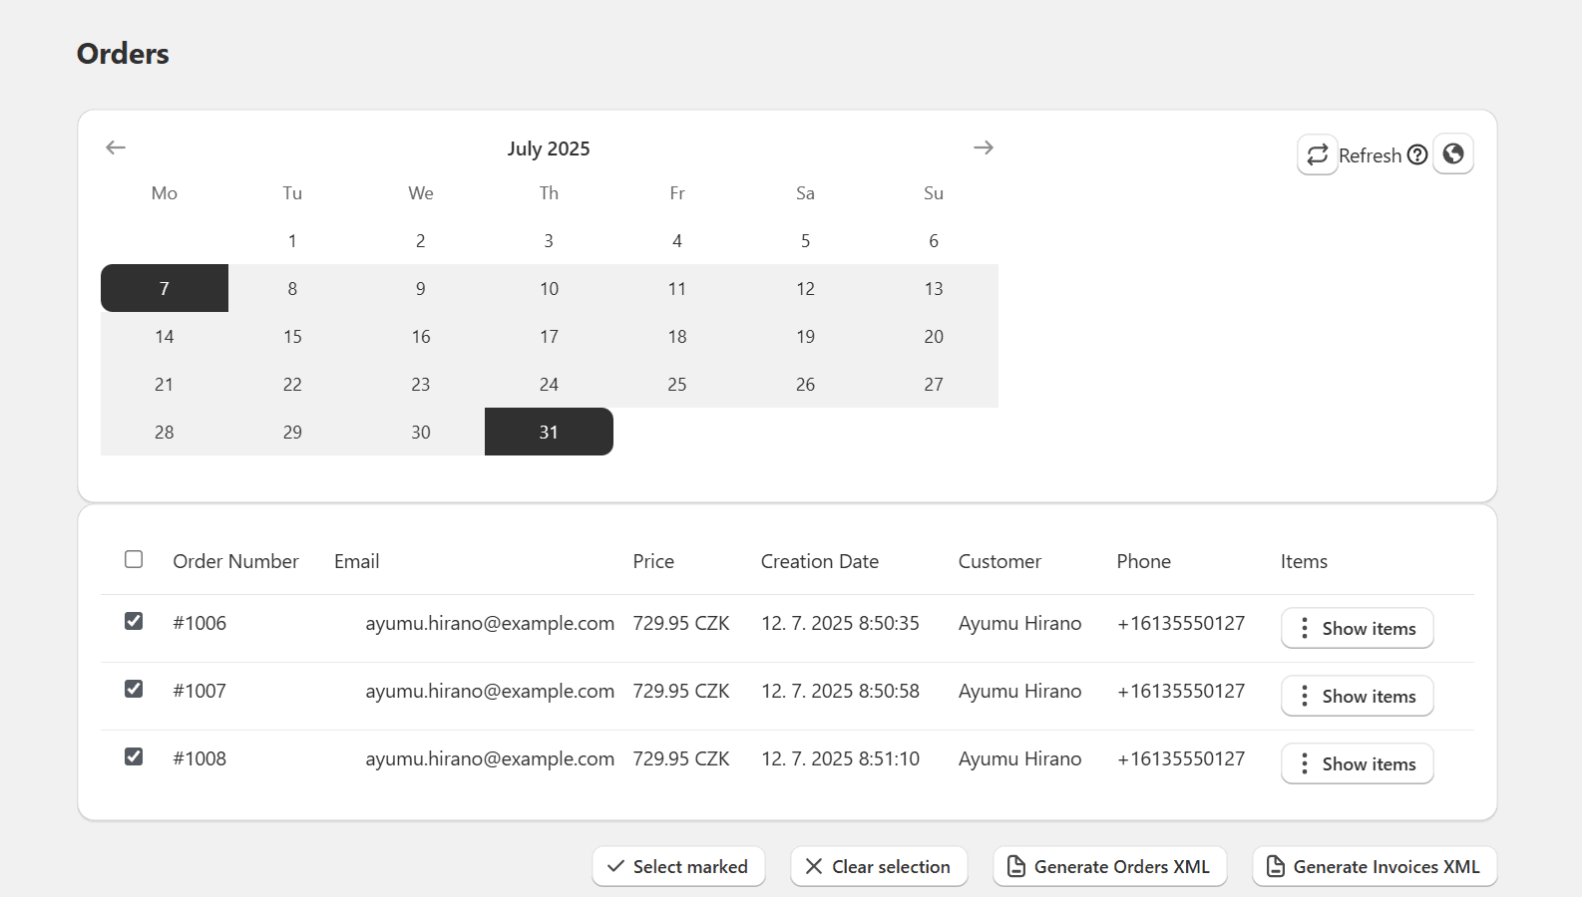Open three-dot Show items for order #1008

point(1357,763)
